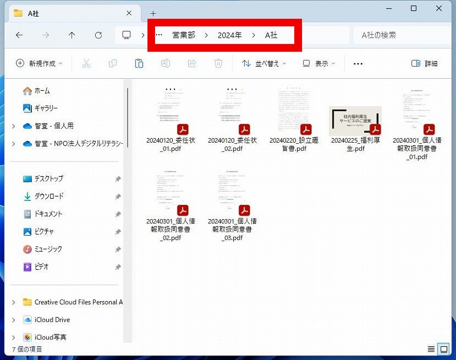This screenshot has height=360, width=456.
Task: Open the 表示 view menu
Action: [x=319, y=63]
